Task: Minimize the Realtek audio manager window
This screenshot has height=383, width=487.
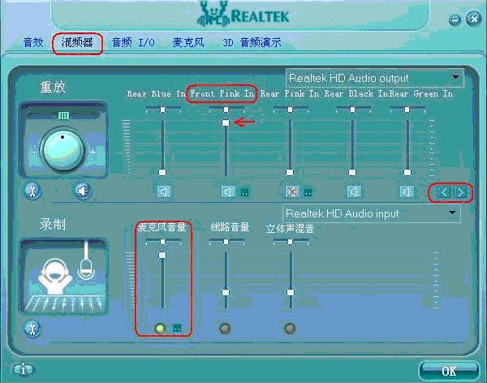Action: click(x=455, y=19)
